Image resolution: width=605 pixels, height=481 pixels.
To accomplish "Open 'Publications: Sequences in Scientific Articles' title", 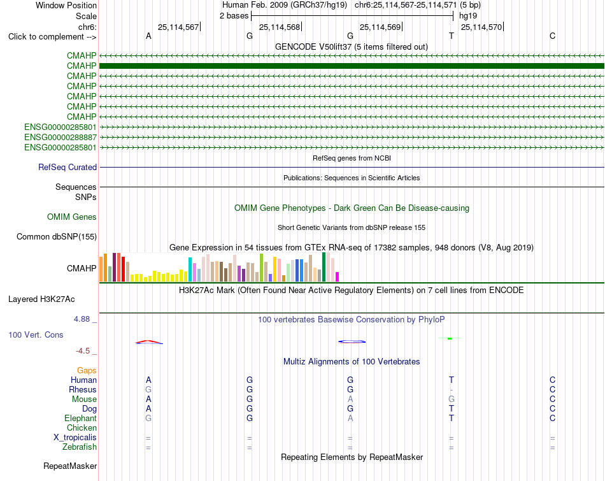I will [x=352, y=178].
